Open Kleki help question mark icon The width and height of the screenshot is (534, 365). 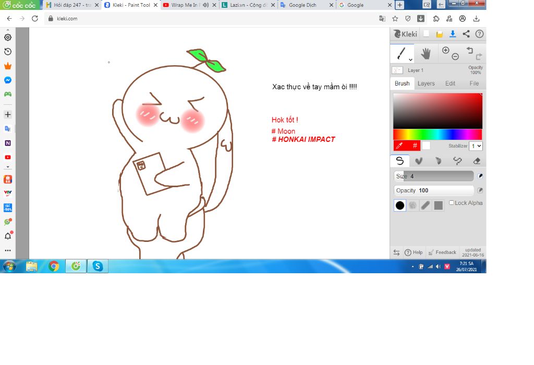479,34
